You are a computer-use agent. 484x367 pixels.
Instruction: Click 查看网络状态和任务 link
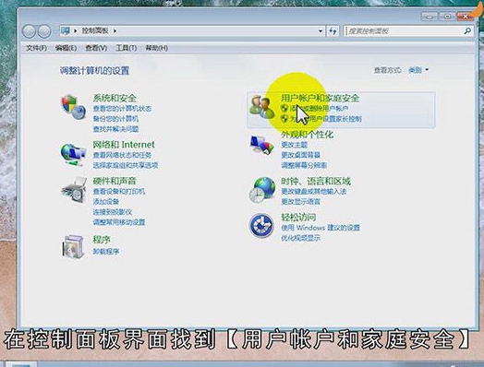pos(122,155)
